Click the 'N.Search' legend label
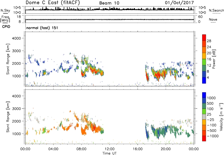The width and height of the screenshot is (224, 155). tap(216, 10)
